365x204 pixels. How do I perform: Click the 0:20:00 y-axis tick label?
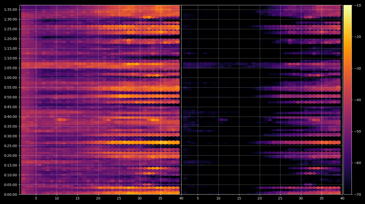click(x=10, y=156)
